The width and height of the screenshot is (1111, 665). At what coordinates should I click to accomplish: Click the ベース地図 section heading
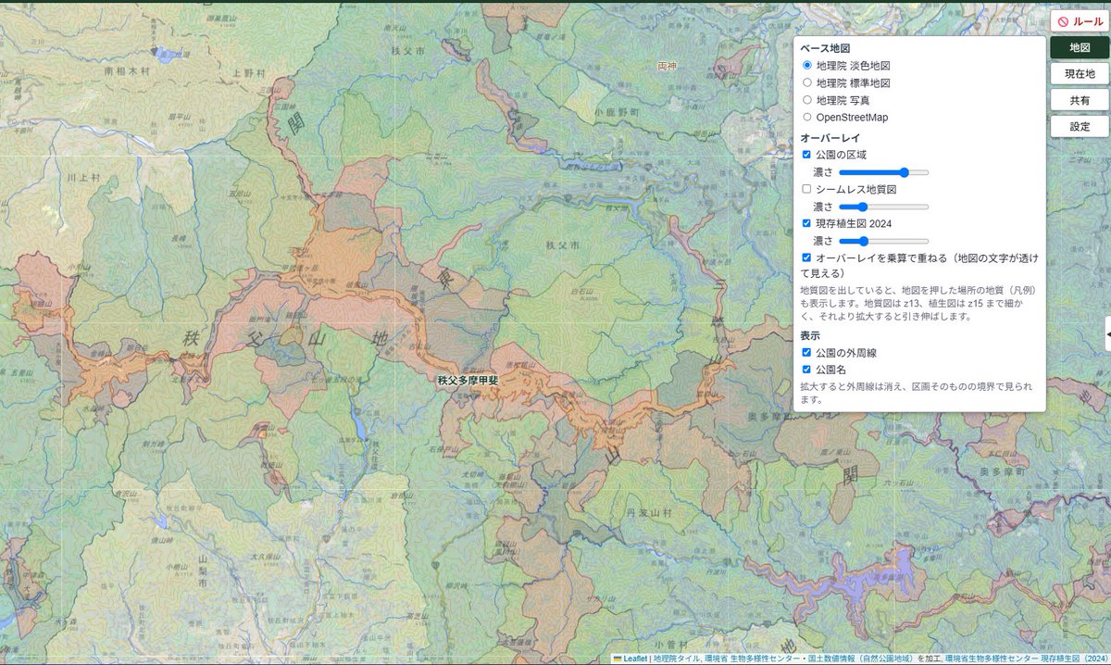pos(825,48)
